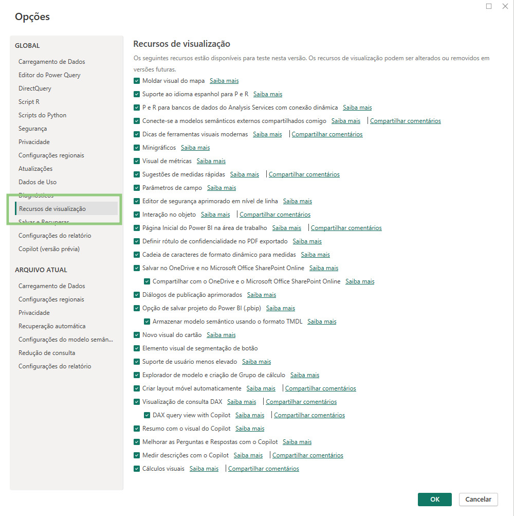Toggle the Novo visual do cartão checkbox
Viewport: 514px width, 516px height.
[137, 335]
